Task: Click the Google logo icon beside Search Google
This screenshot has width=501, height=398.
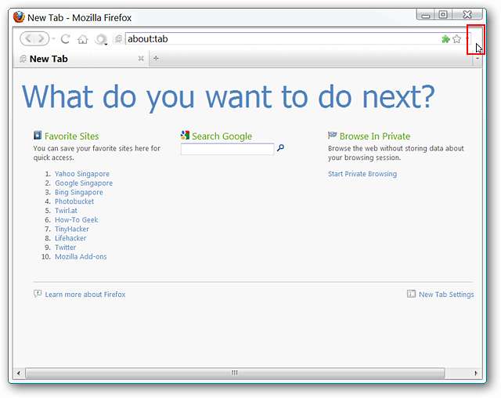Action: click(185, 136)
